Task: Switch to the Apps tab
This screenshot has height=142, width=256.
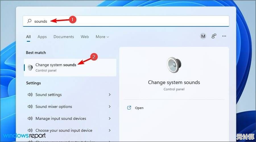Action: point(42,37)
